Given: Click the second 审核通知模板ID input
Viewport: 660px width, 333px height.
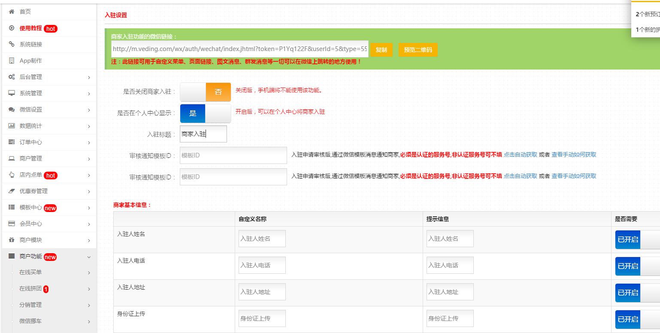Looking at the screenshot, I should 233,177.
